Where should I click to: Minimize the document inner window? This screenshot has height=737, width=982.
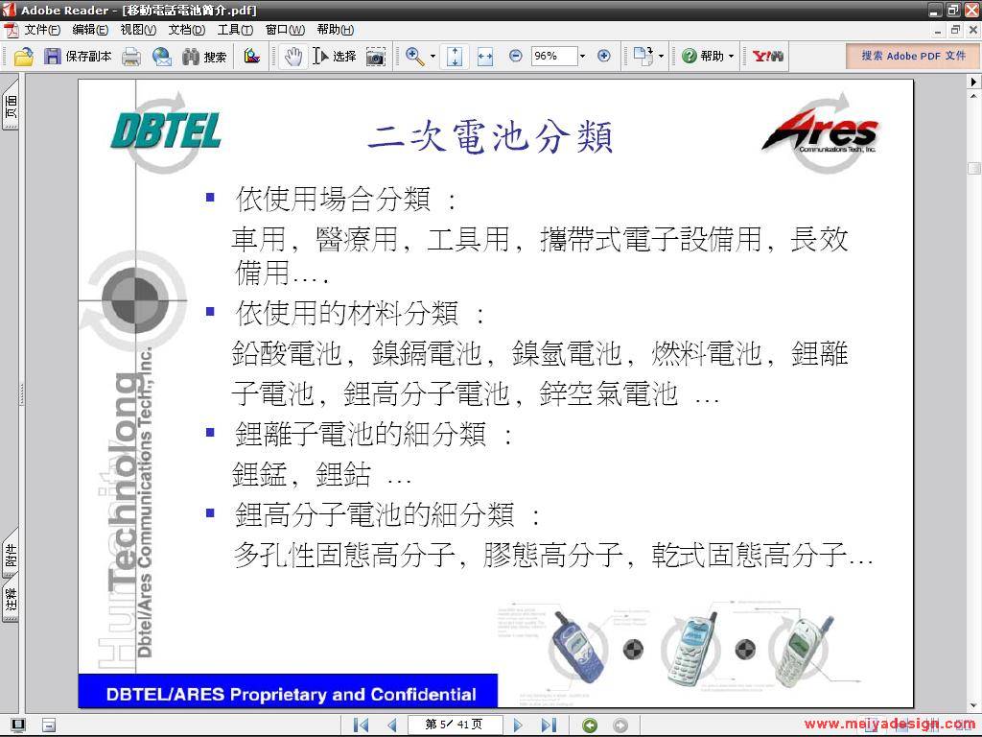point(938,30)
